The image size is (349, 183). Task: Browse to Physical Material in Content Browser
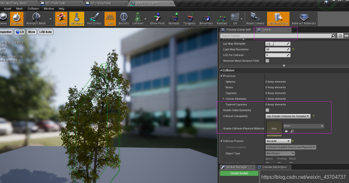tap(292, 131)
